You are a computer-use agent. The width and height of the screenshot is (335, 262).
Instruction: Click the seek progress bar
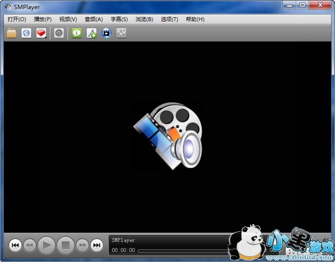[193, 251]
